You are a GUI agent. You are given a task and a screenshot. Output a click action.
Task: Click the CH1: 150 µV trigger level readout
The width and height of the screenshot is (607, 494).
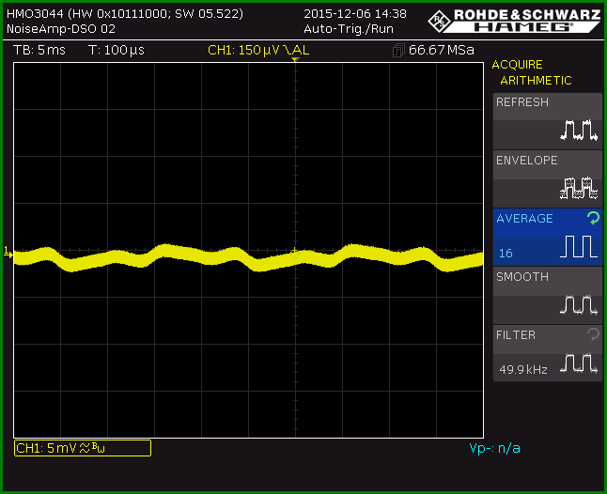point(258,51)
